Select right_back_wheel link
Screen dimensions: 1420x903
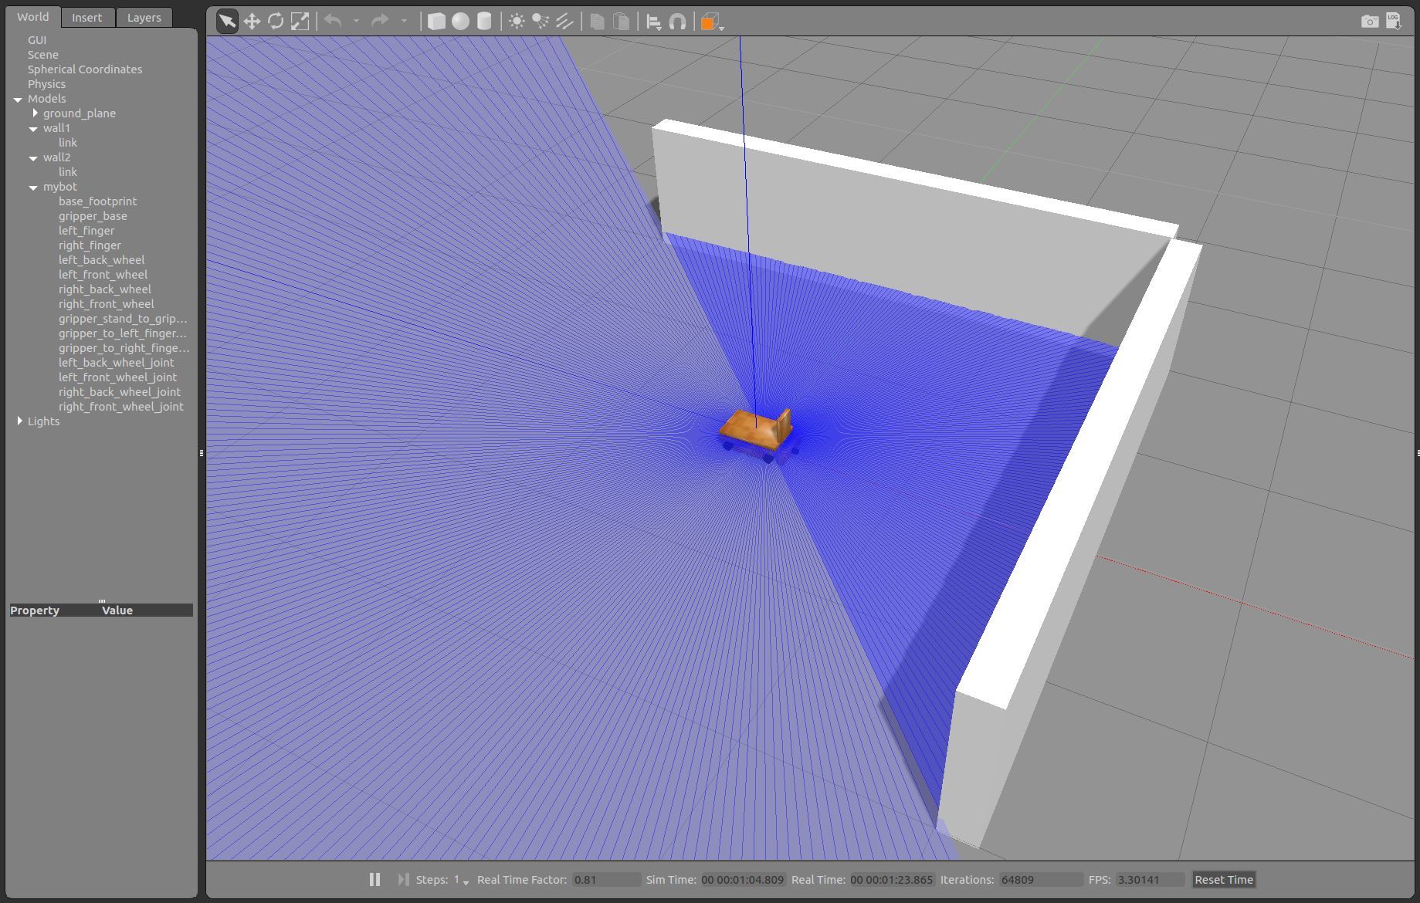(105, 289)
